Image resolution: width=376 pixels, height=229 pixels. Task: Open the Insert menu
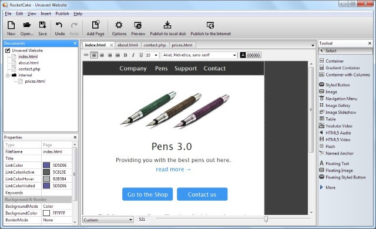46,14
